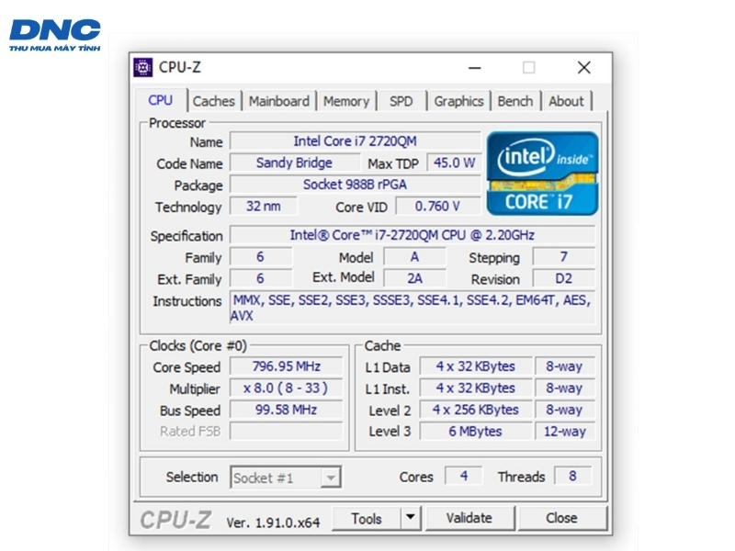This screenshot has height=551, width=735.
Task: Click the Stepping value 7
Action: [564, 257]
